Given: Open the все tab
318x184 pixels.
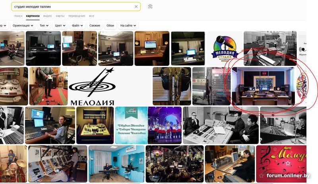Looking at the screenshot, I should coord(91,16).
